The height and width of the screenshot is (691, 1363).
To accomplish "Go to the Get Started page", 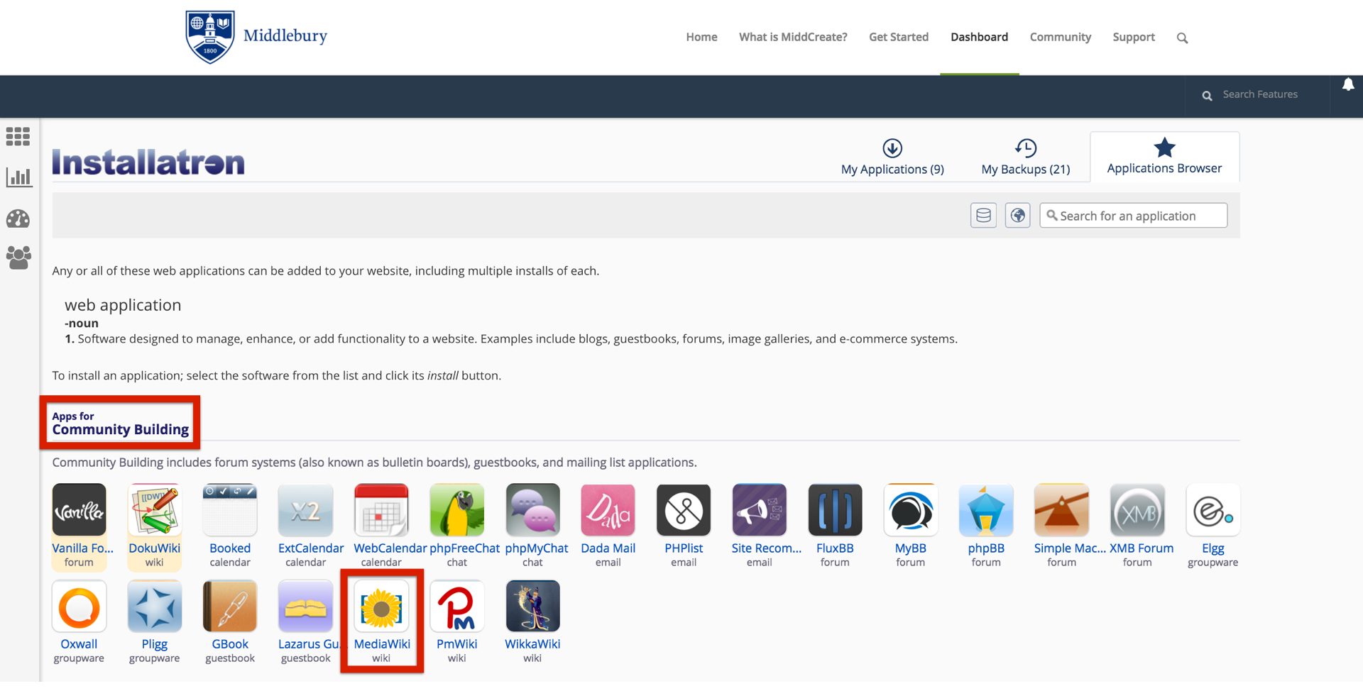I will (x=898, y=37).
